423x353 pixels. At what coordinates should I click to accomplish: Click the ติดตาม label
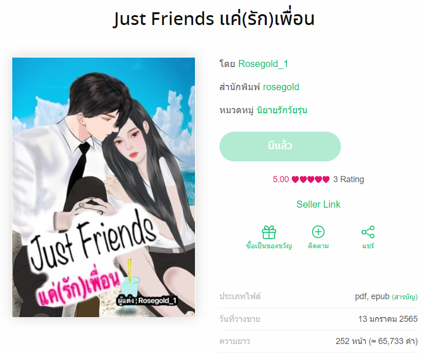click(318, 246)
